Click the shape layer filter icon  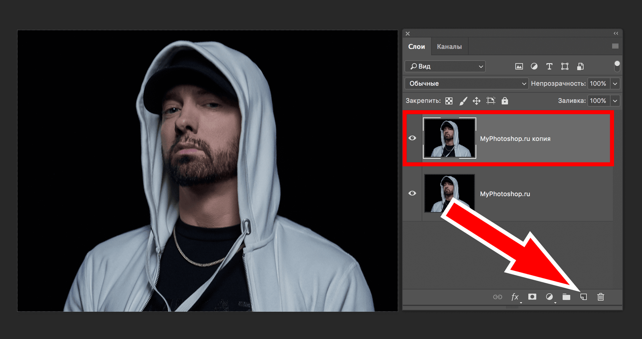pyautogui.click(x=565, y=67)
